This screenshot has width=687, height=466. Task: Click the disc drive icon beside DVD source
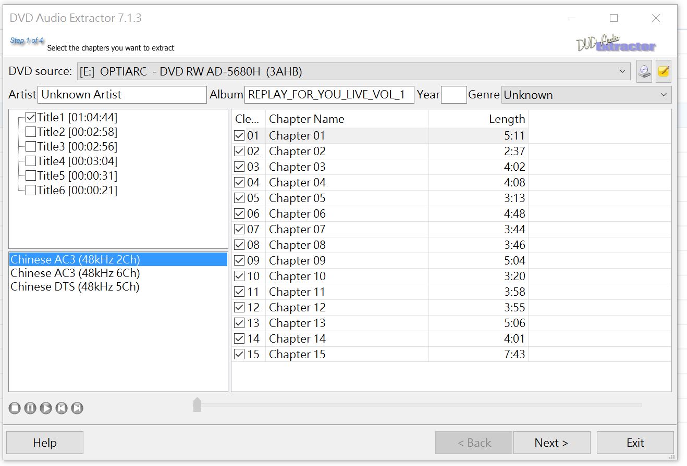pos(644,72)
